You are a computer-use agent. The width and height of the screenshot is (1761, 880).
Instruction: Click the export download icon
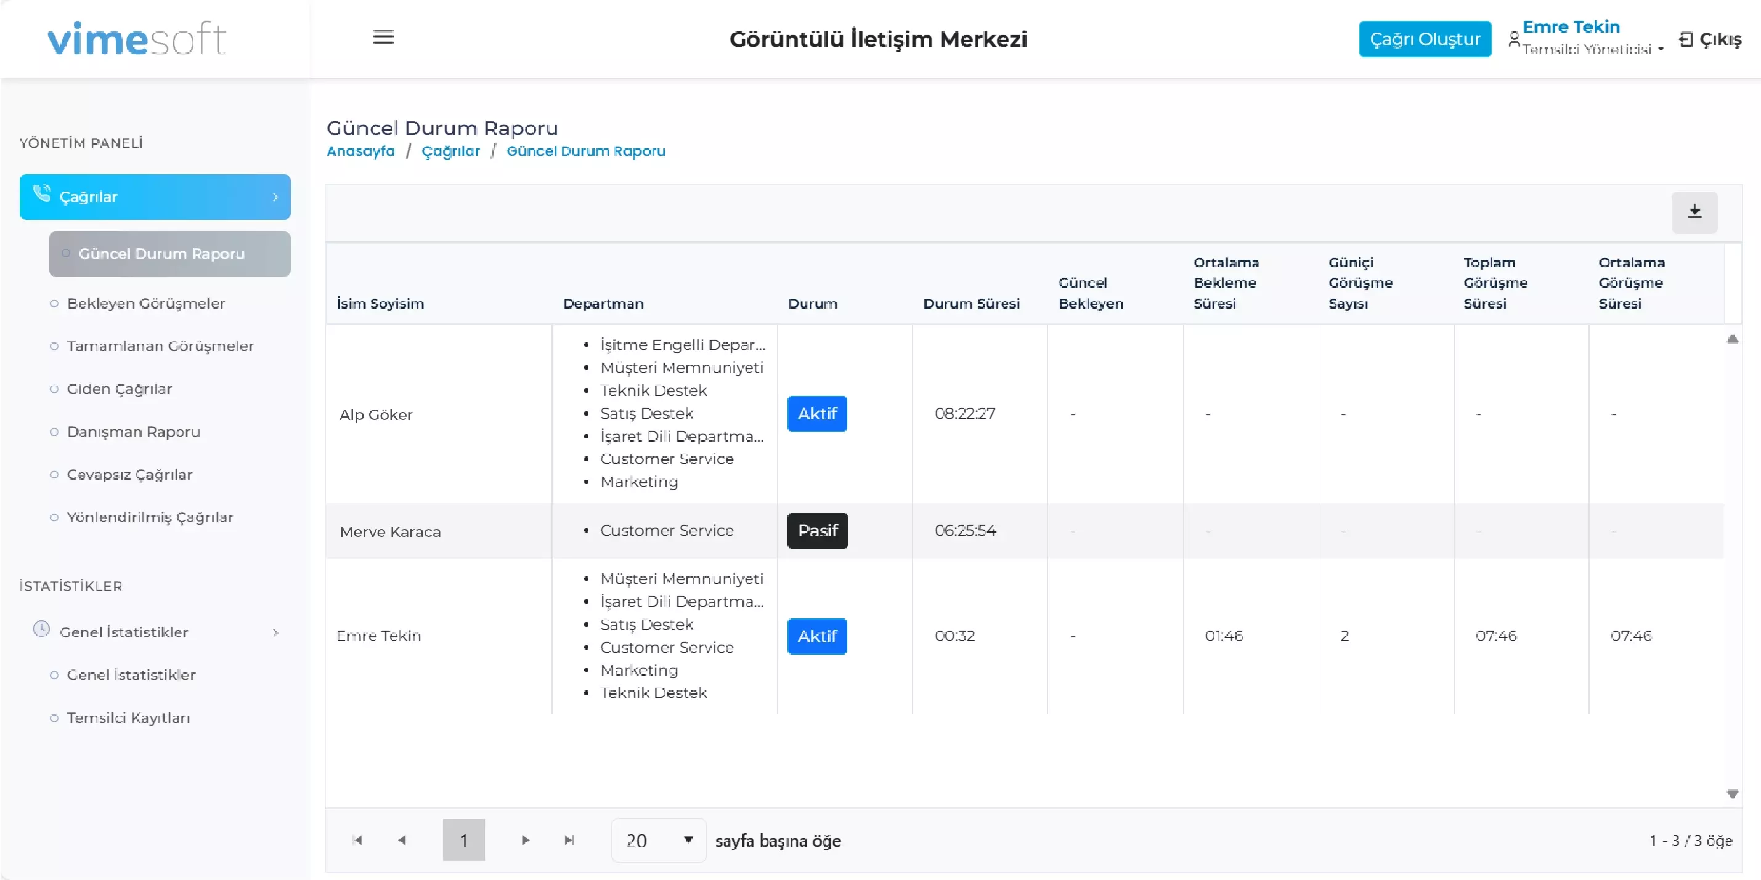[1694, 212]
